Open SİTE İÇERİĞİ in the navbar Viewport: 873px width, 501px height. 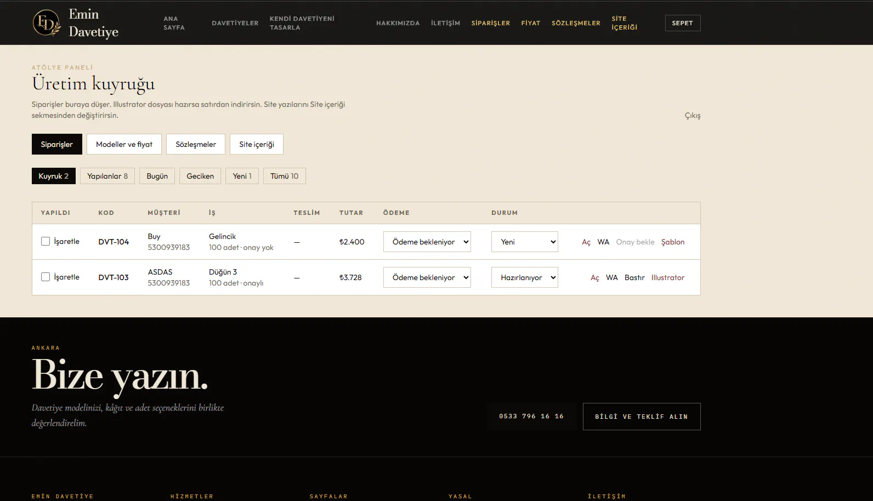pos(625,23)
